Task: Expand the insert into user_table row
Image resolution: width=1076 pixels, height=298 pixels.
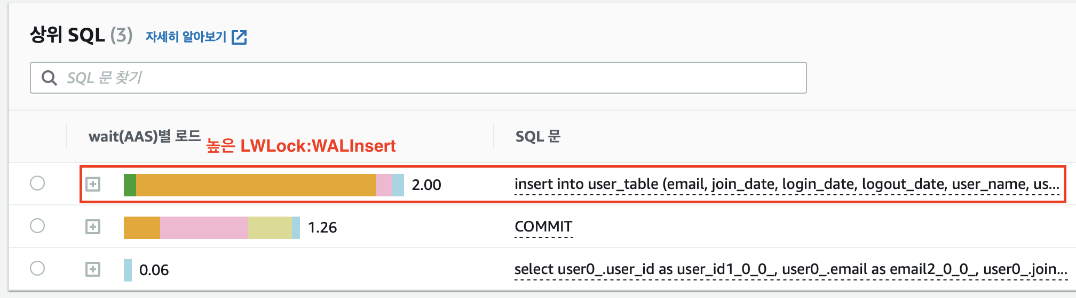Action: pyautogui.click(x=93, y=185)
